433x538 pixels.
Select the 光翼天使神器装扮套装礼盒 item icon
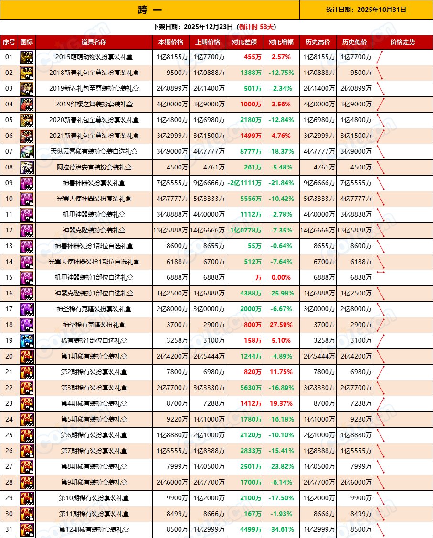[27, 199]
